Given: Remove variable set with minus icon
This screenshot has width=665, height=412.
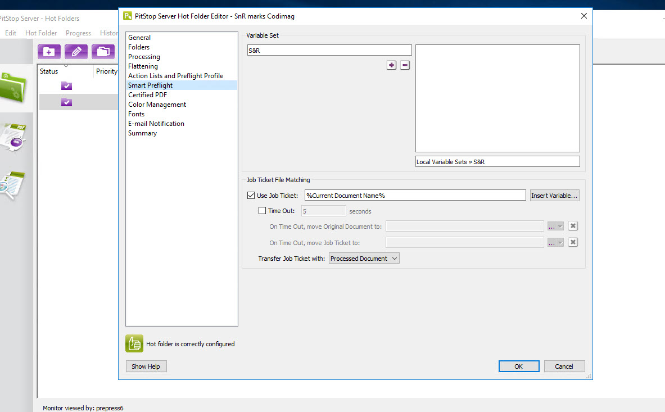Looking at the screenshot, I should (x=405, y=65).
